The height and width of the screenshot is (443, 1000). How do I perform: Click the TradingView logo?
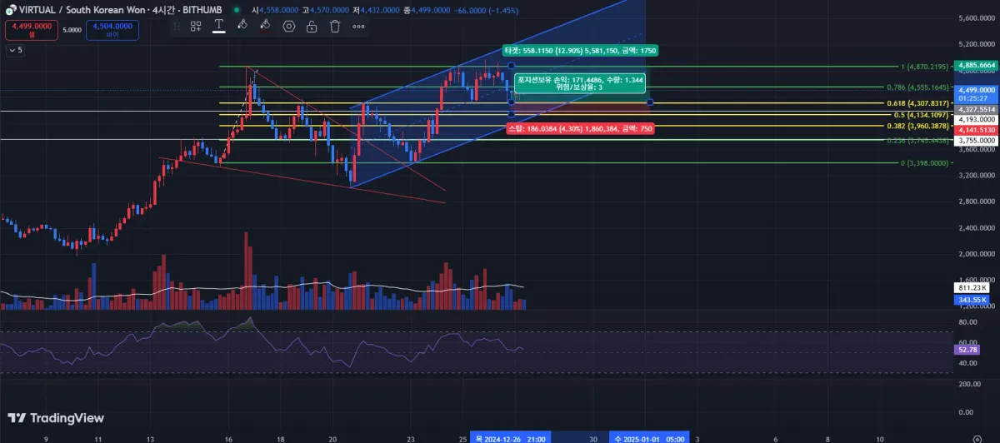(x=56, y=418)
